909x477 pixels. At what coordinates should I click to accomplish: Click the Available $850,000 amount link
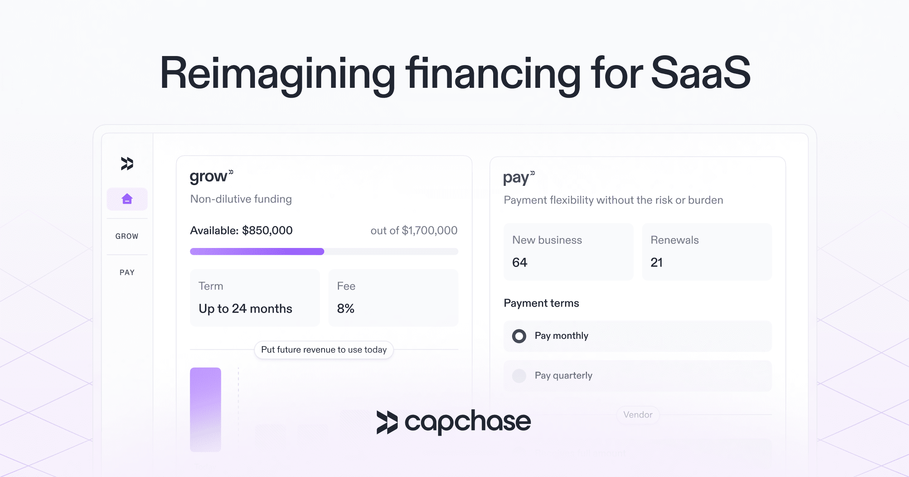(241, 230)
